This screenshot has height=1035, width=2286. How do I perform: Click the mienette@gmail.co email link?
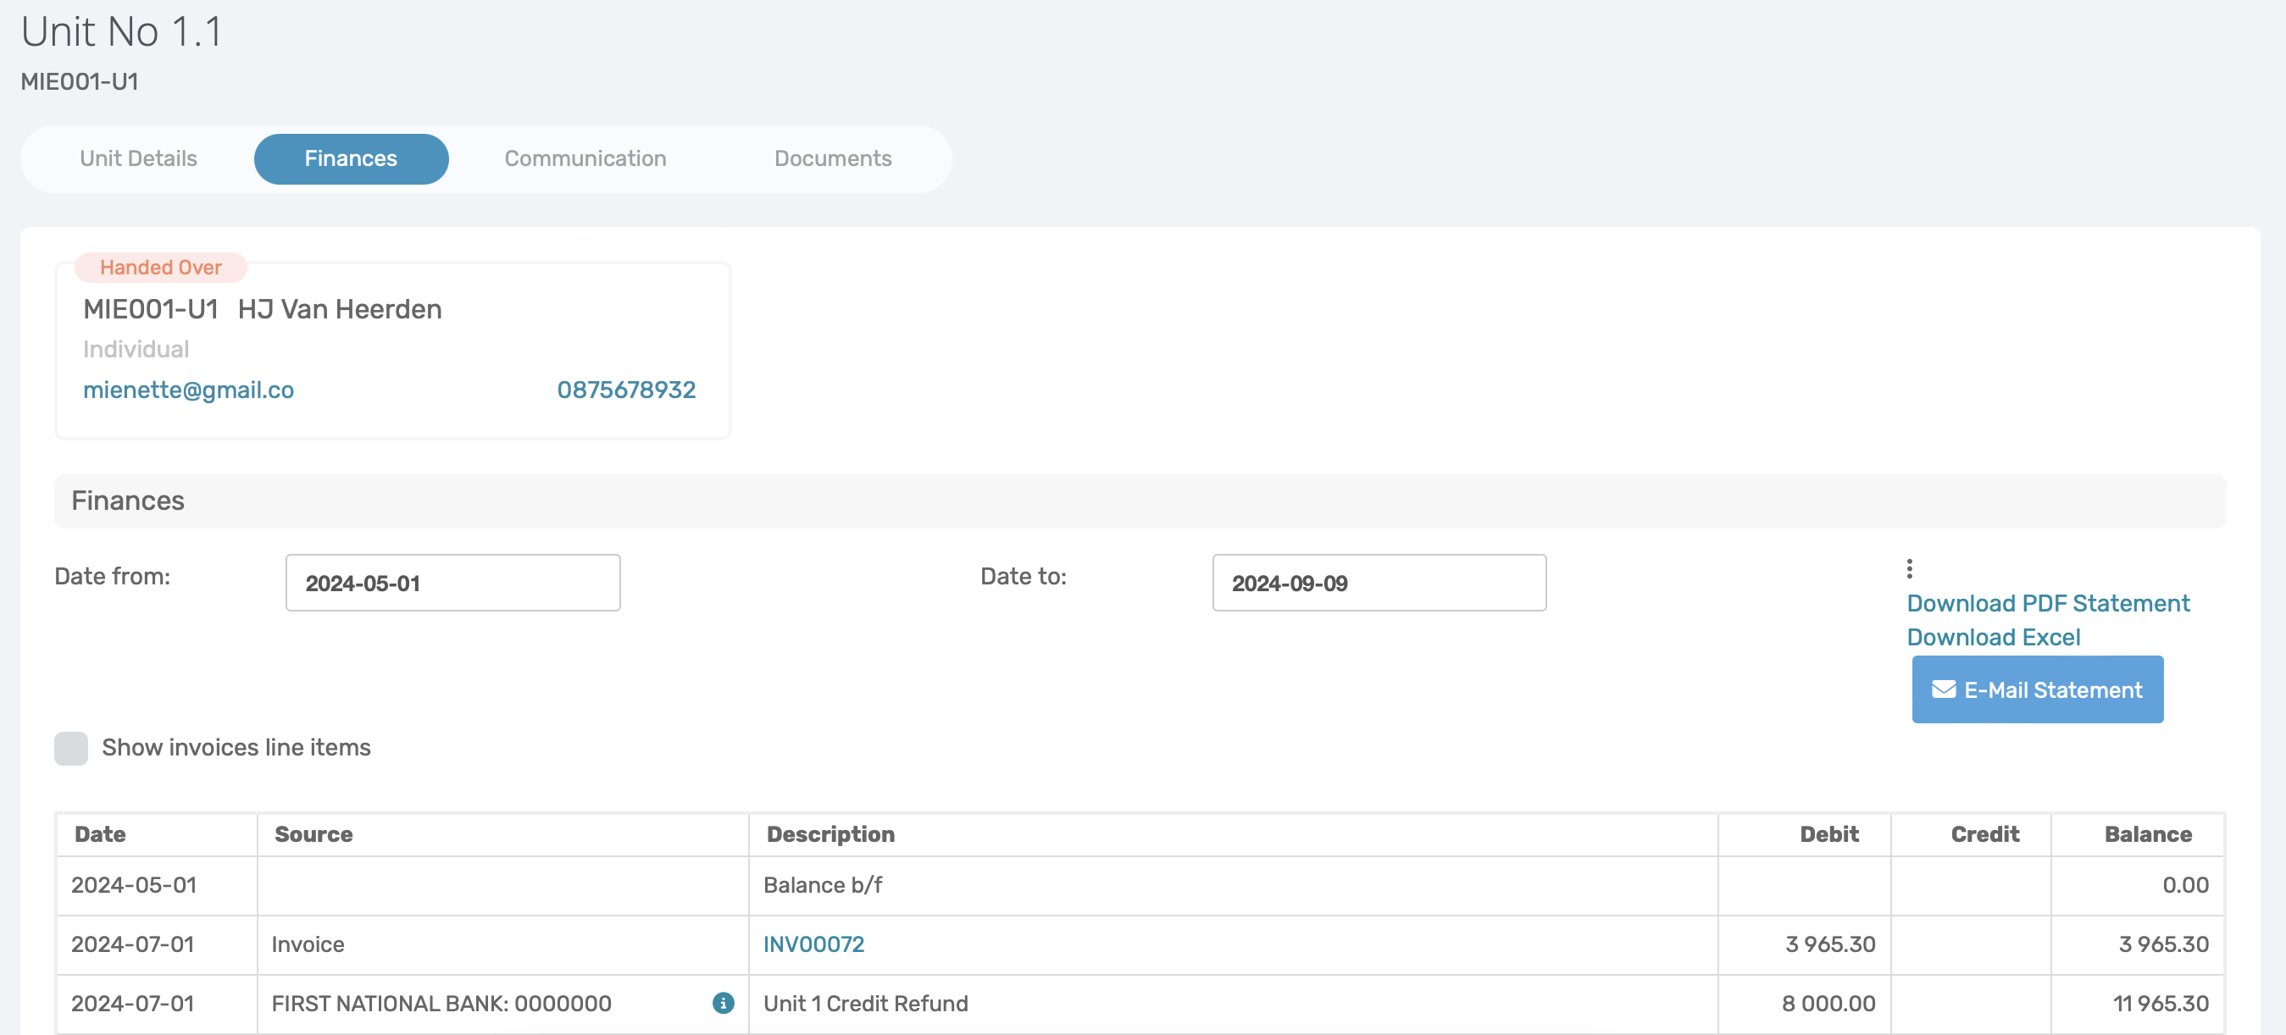(x=188, y=390)
